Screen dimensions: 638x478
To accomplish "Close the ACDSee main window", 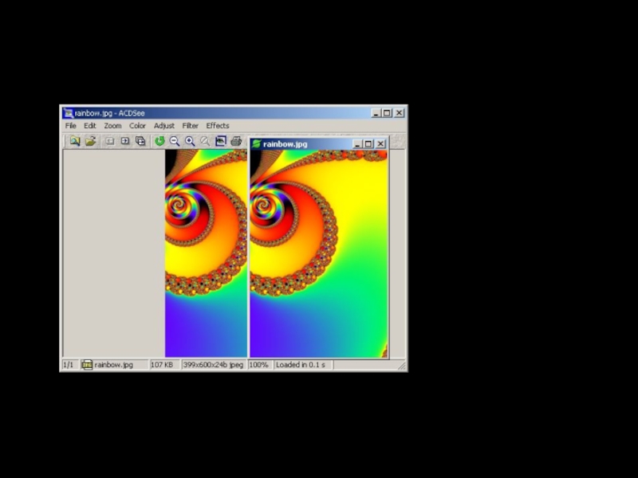I will coord(400,113).
